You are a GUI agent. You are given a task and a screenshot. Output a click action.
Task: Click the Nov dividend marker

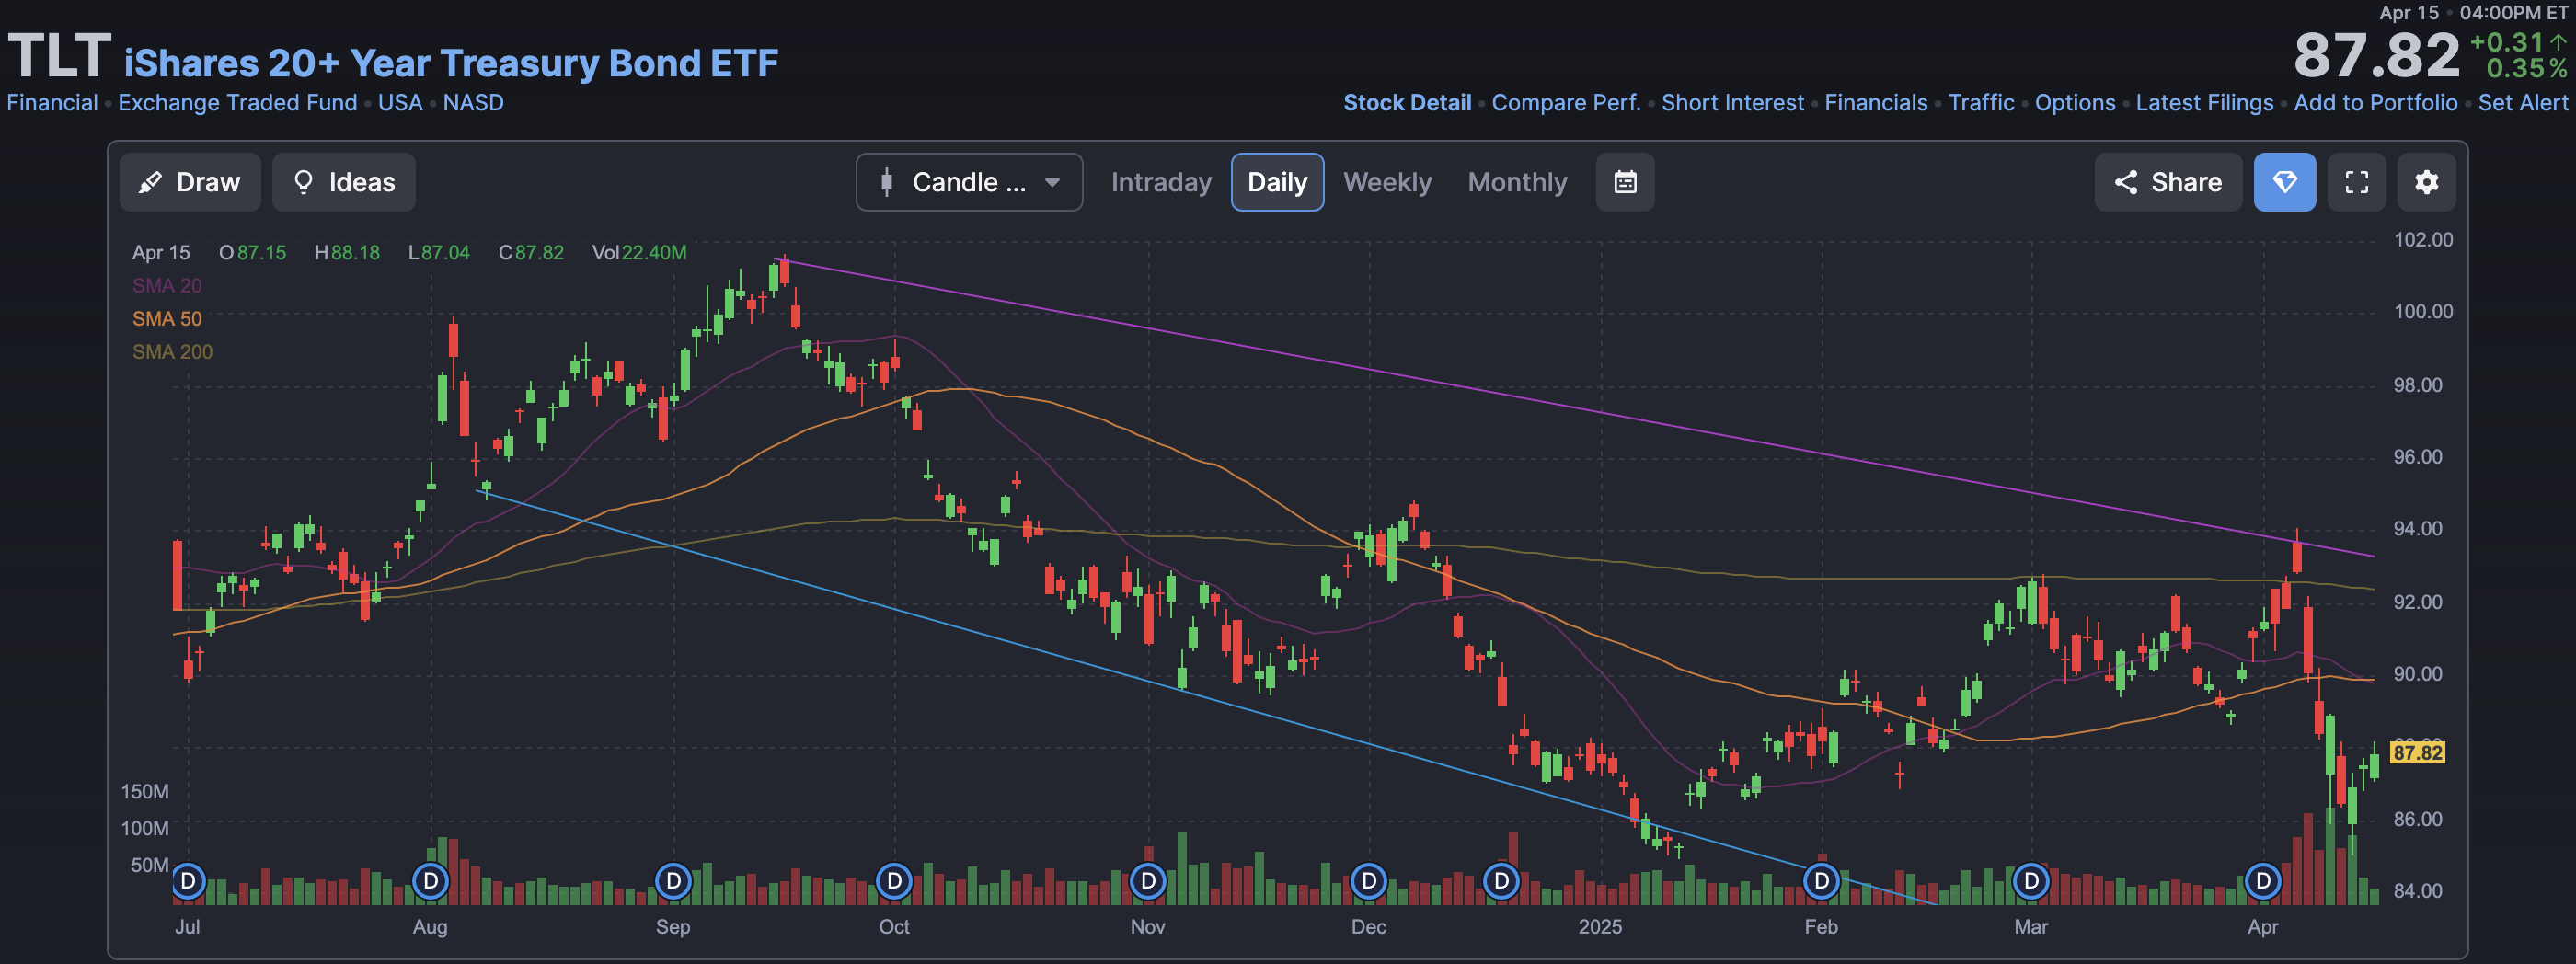1148,881
